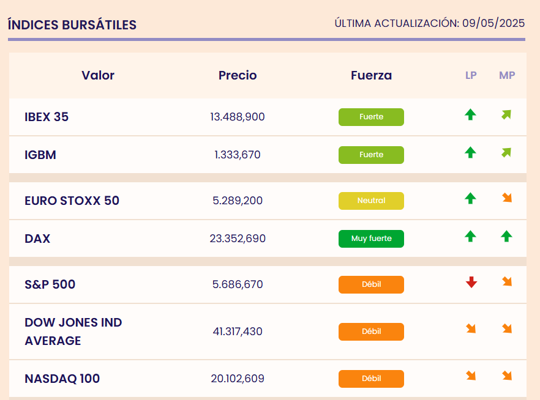Image resolution: width=540 pixels, height=400 pixels.
Task: Click the S&P 500 price 5.686,670
Action: [x=238, y=284]
